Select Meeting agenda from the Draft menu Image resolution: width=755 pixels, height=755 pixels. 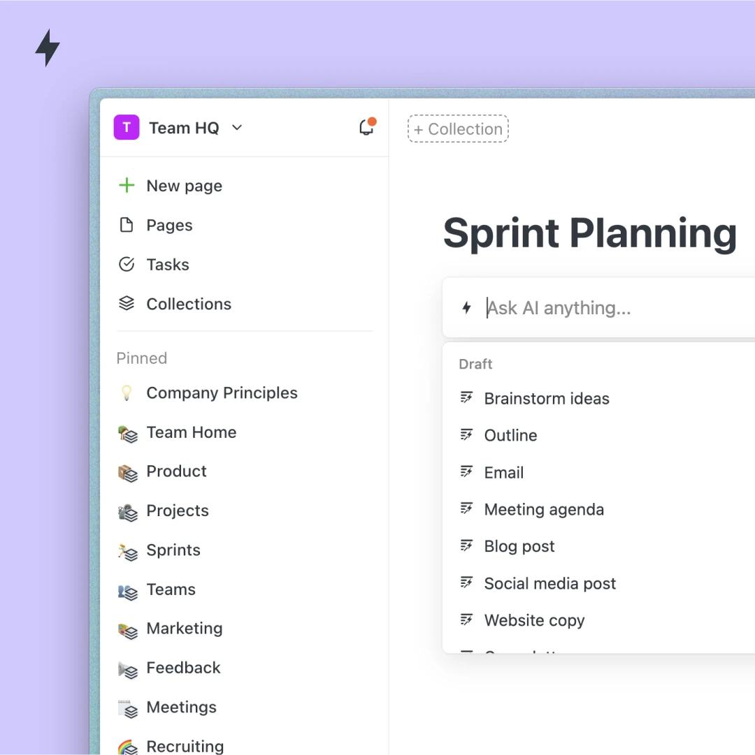(x=544, y=509)
